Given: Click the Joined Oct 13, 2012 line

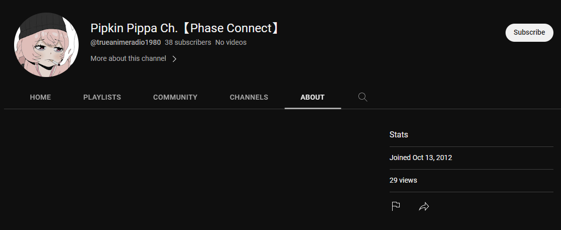Looking at the screenshot, I should pyautogui.click(x=420, y=158).
